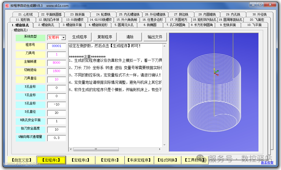This screenshot has width=281, height=170.
Task: Select tab 2. 螺旋铣孔
Action: click(46, 25)
